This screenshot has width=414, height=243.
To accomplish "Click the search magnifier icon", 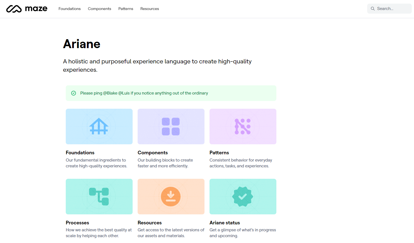I will coord(373,9).
